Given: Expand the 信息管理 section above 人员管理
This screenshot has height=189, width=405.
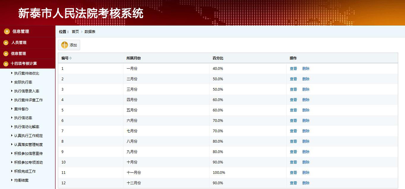Looking at the screenshot, I should tap(21, 32).
